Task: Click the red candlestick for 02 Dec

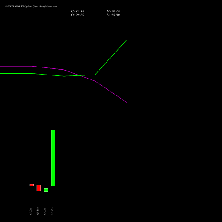Action: [x=39, y=188]
